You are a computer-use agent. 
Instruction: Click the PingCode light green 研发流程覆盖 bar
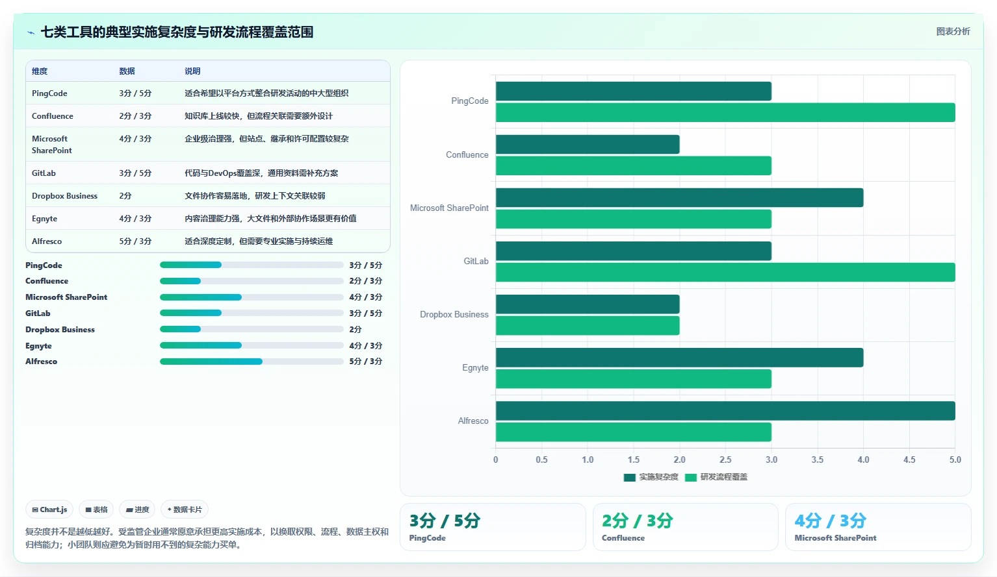coord(725,112)
